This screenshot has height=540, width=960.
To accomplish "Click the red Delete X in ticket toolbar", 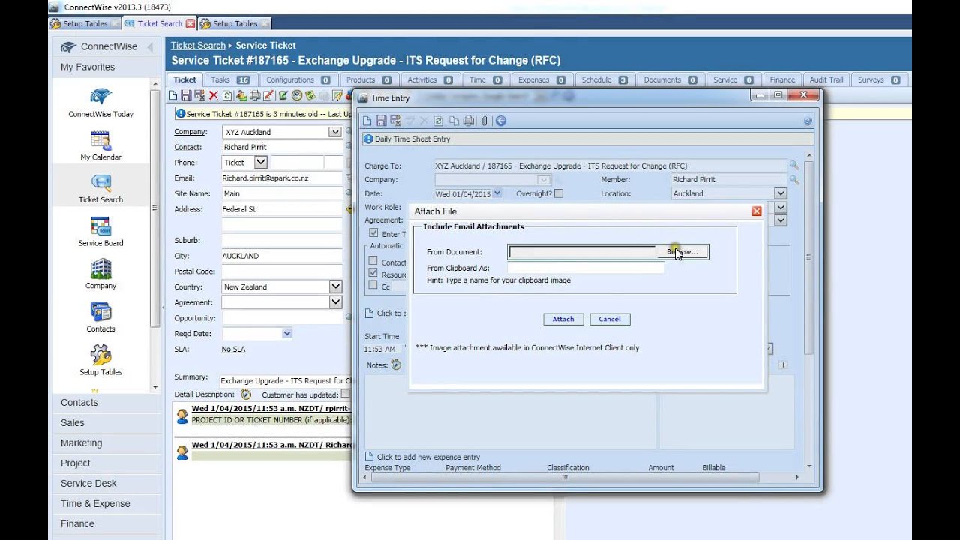I will (213, 95).
